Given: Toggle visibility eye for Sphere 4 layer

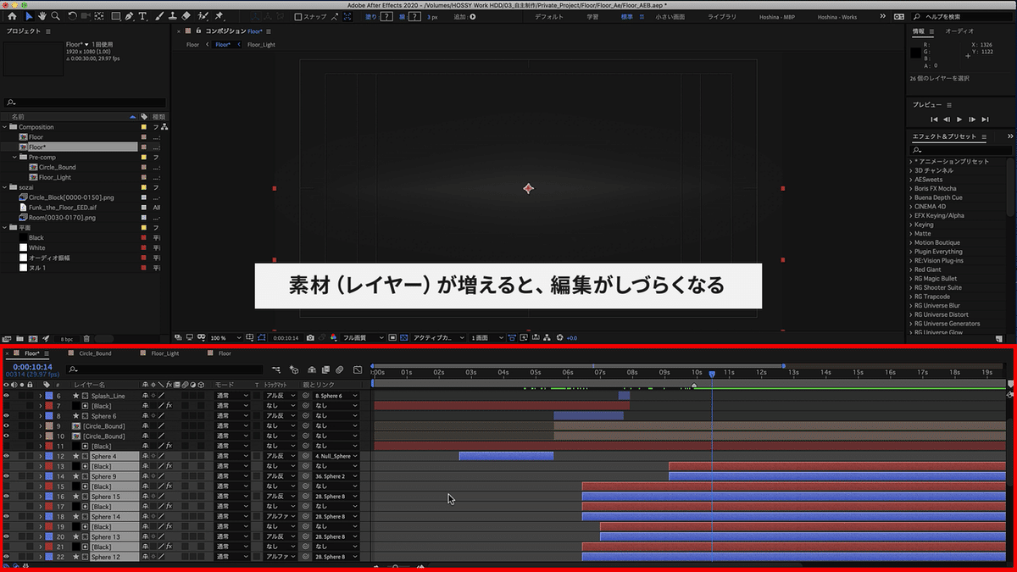Looking at the screenshot, I should point(7,456).
